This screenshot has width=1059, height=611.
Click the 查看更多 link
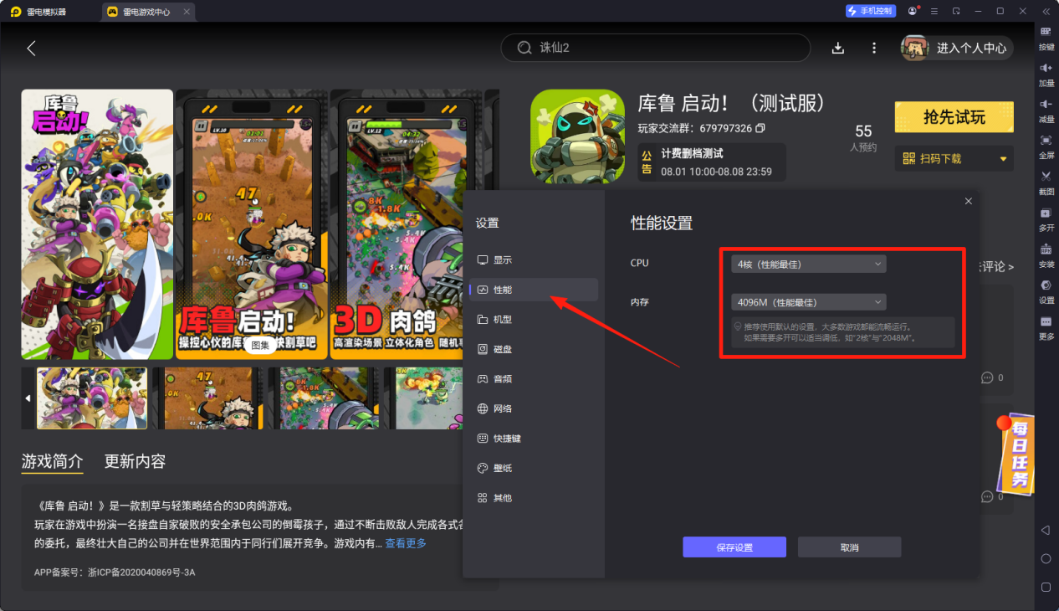click(406, 543)
